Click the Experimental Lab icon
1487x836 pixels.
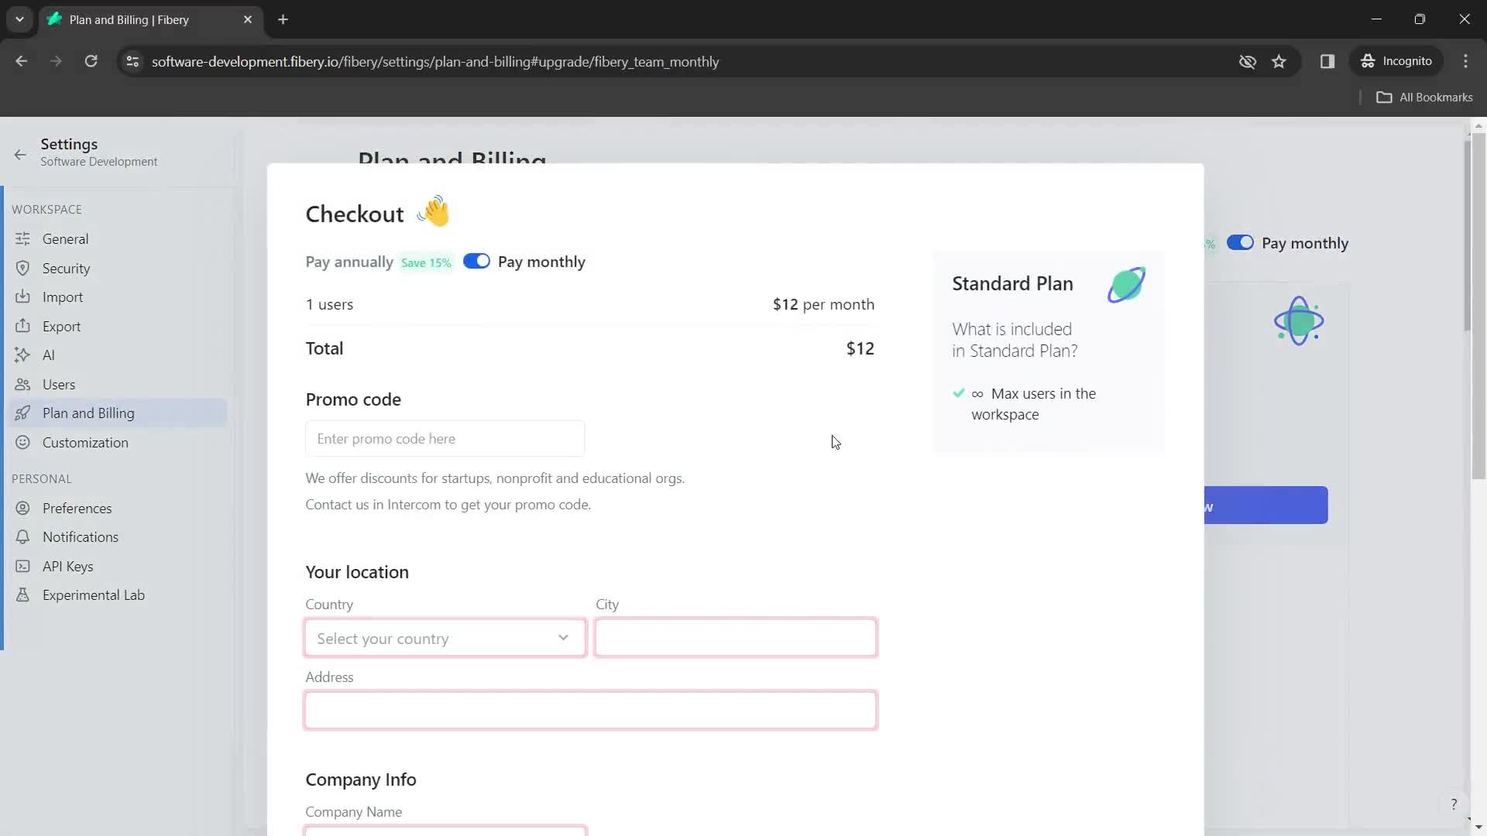tap(22, 594)
